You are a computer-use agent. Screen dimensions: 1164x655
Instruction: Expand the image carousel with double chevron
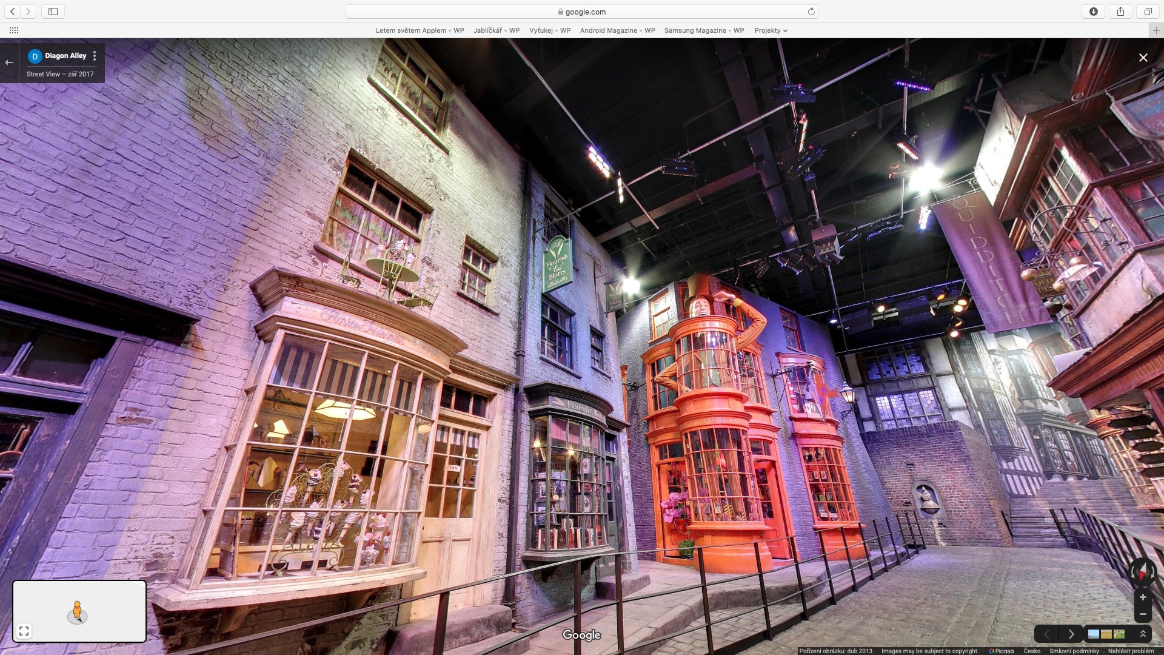(1143, 634)
